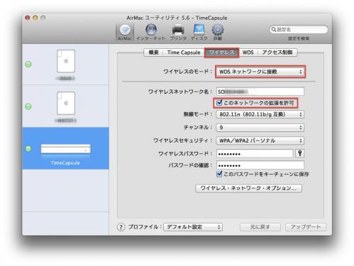Viewport: 354px width, 266px height.
Task: Click the password key assistant icon
Action: [x=300, y=153]
